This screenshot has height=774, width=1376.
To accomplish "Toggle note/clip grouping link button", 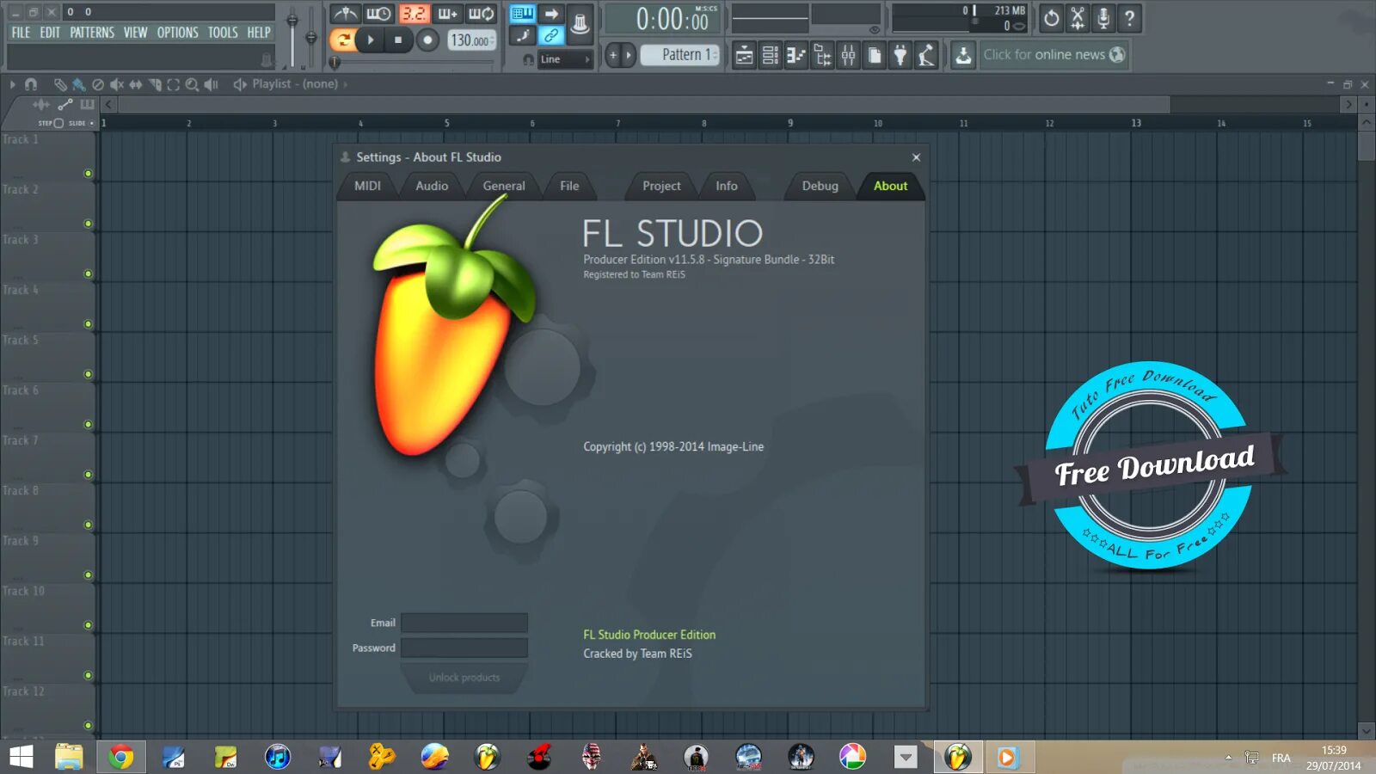I will [x=551, y=36].
